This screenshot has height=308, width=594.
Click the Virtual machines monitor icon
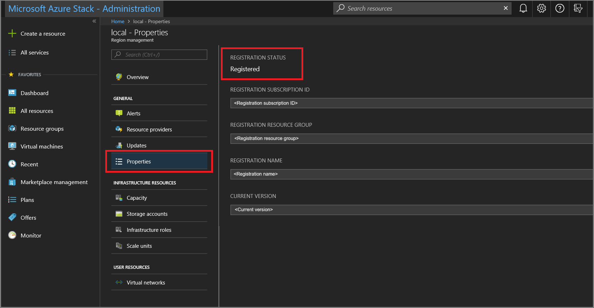click(x=12, y=146)
